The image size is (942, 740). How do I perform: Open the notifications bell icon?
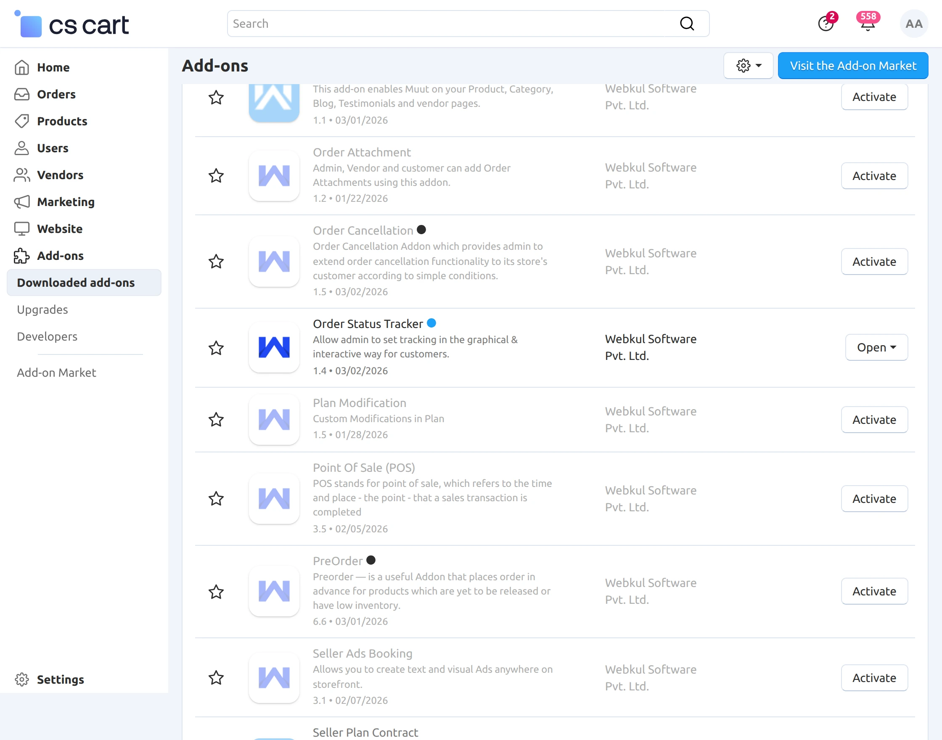[x=868, y=24]
